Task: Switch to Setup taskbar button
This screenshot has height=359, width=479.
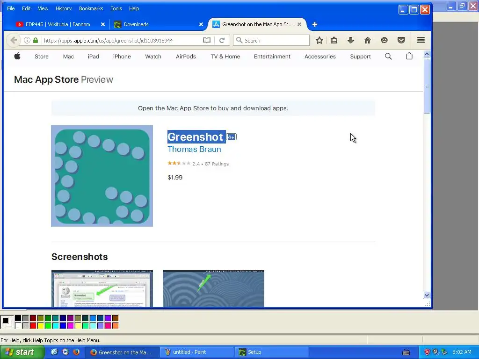Action: coord(271,352)
